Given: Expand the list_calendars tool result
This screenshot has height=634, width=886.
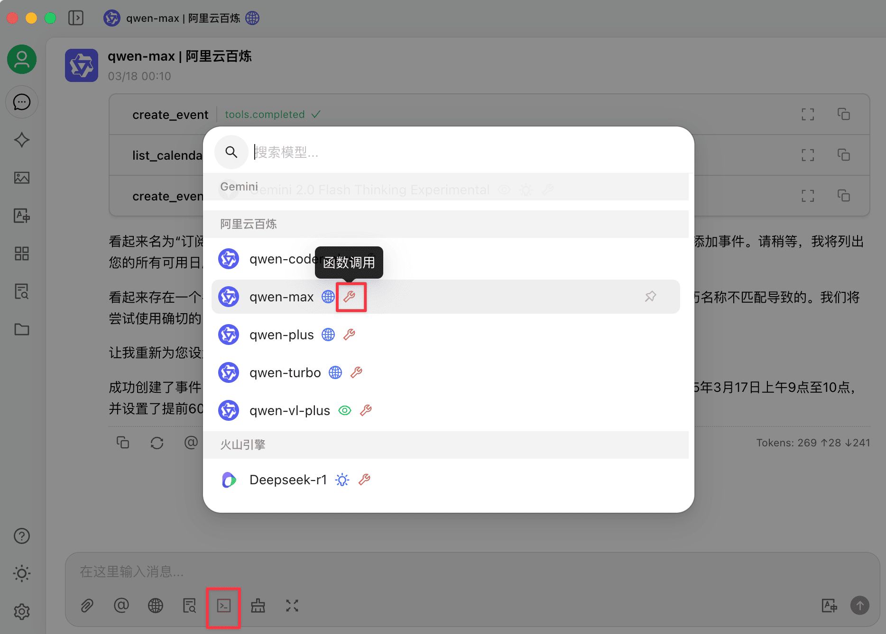Looking at the screenshot, I should click(x=808, y=155).
